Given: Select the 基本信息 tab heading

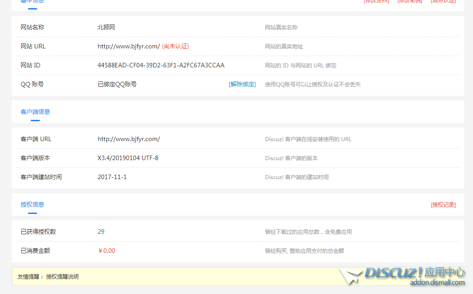Looking at the screenshot, I should (x=32, y=1).
